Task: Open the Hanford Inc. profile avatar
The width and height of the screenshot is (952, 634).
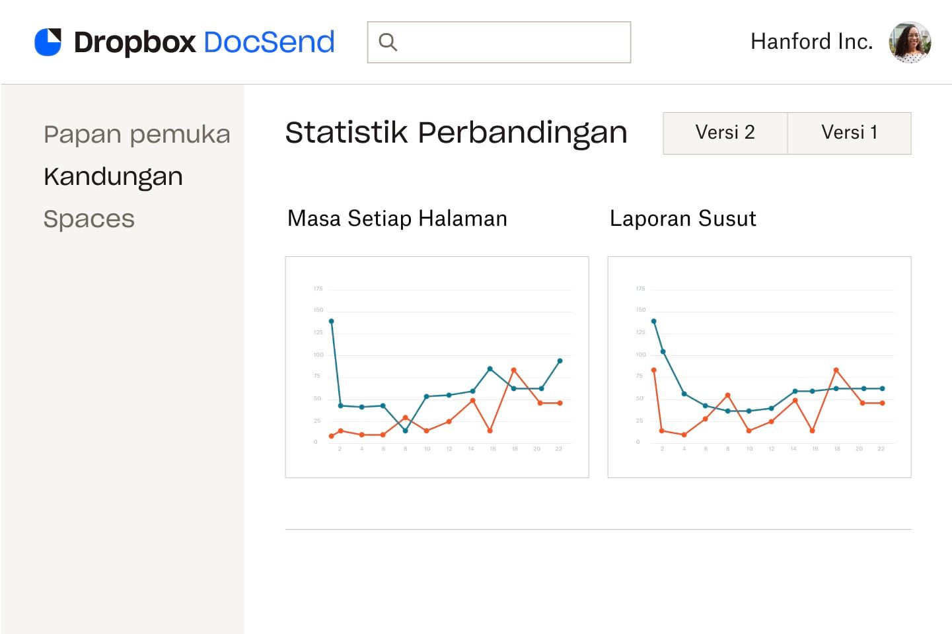Action: click(x=910, y=42)
